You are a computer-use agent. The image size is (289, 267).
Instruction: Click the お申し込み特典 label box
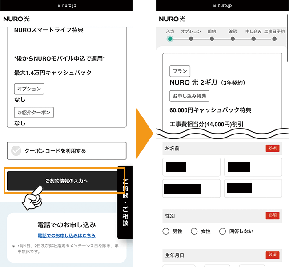coord(189,96)
